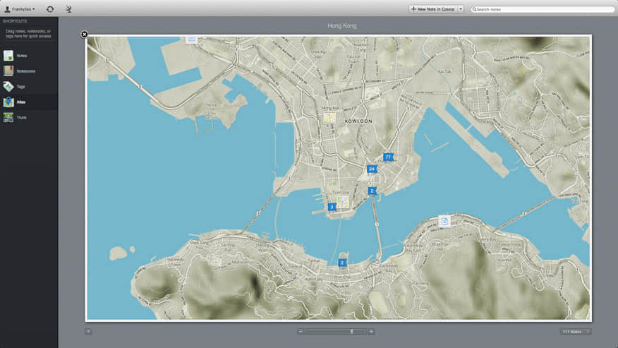Open the arrow beside New Note button
618x348 pixels.
click(x=461, y=9)
